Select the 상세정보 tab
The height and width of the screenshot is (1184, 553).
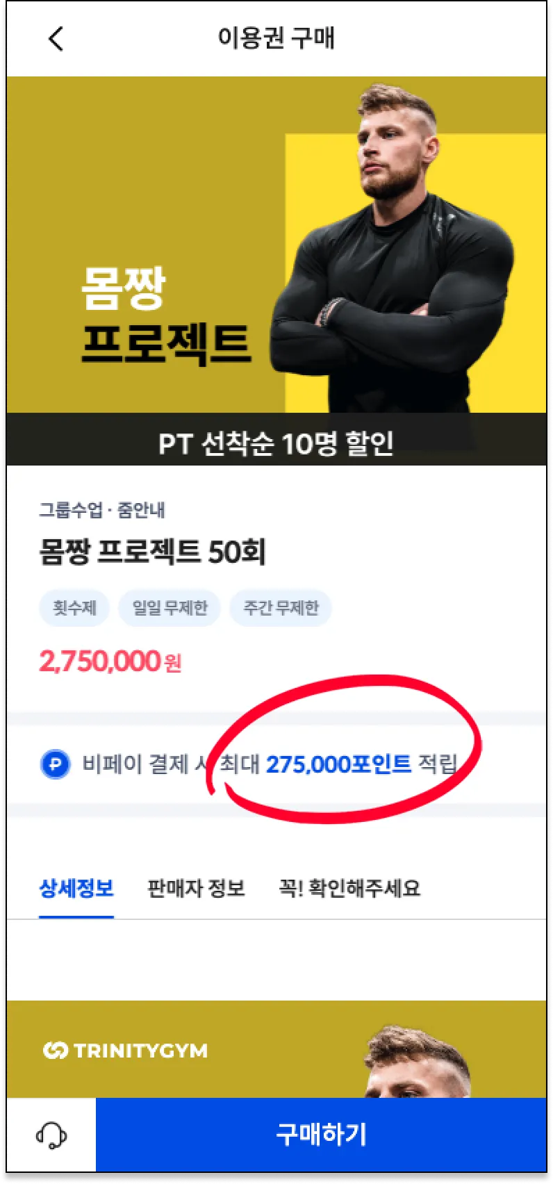pos(76,888)
